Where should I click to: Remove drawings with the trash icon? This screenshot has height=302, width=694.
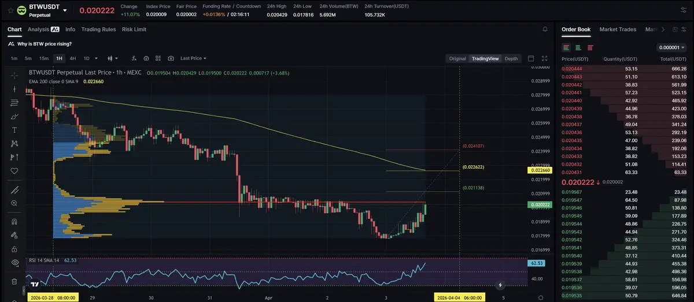14,281
